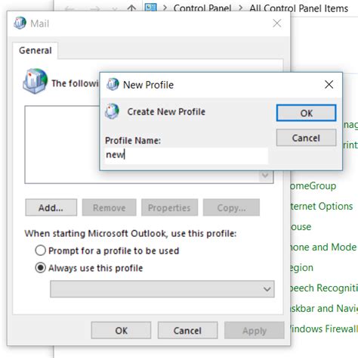The height and width of the screenshot is (358, 358).
Task: Open Mouse item in Control Panel
Action: point(301,227)
